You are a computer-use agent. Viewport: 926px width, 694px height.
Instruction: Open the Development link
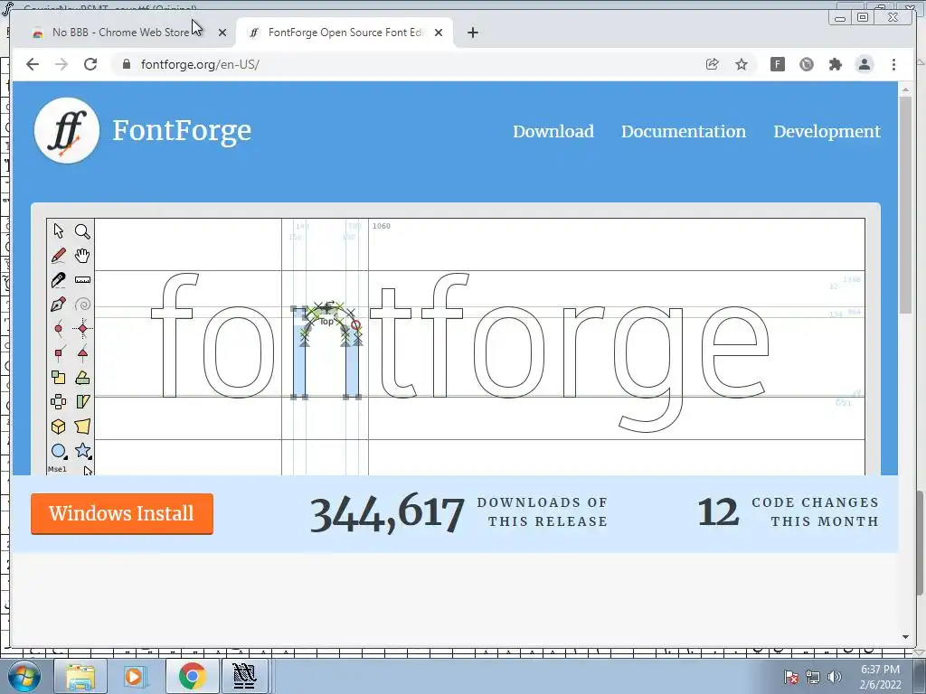827,132
